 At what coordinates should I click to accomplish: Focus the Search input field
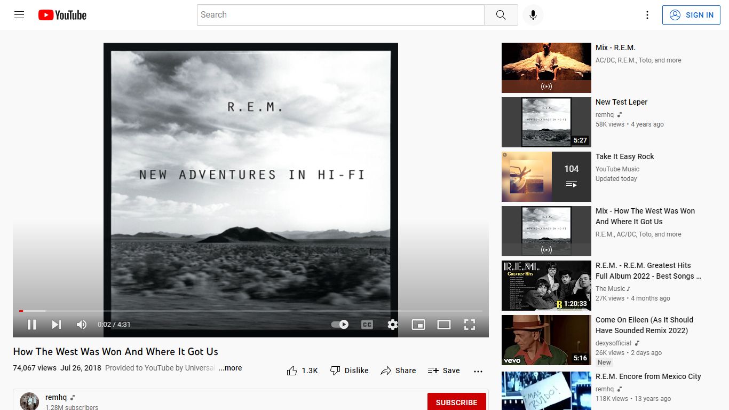coord(340,15)
